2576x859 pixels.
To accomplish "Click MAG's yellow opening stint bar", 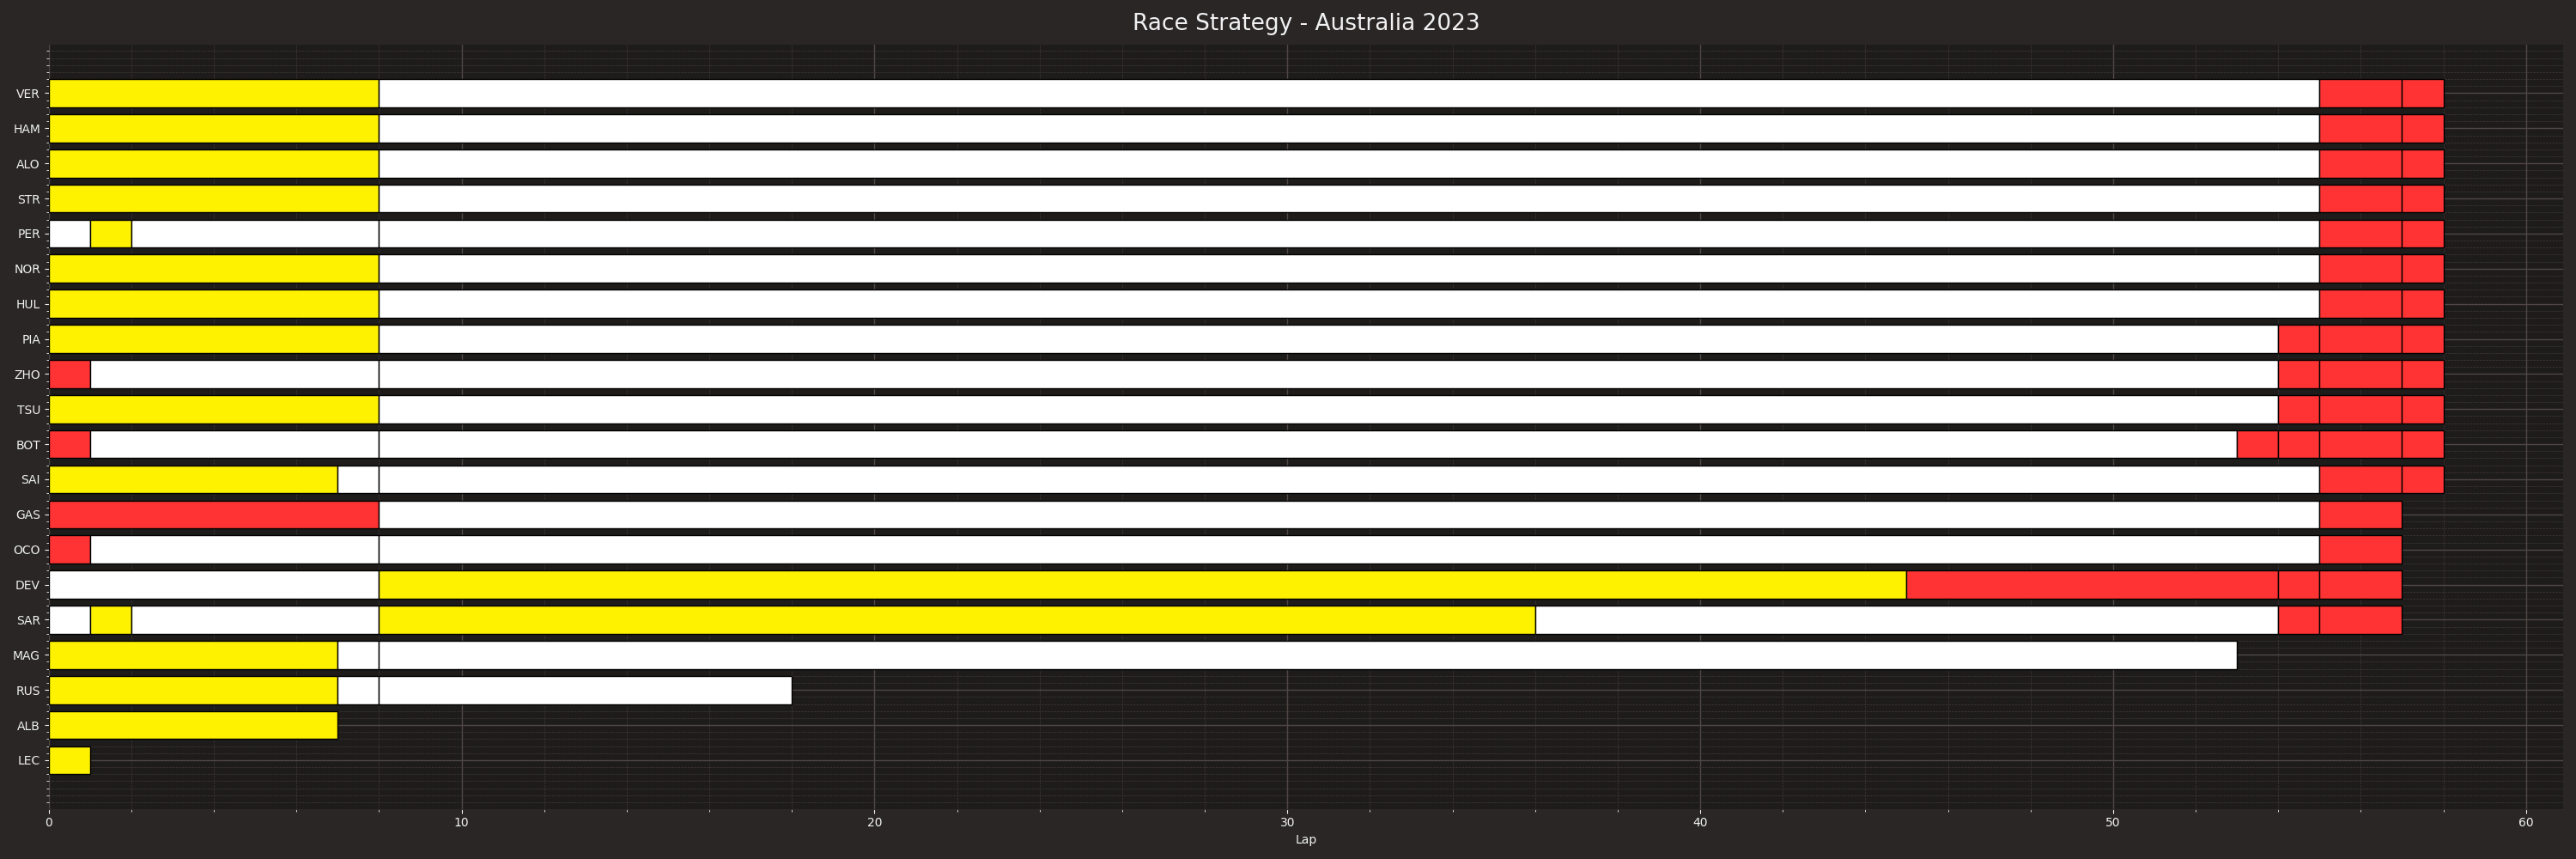I will (193, 656).
